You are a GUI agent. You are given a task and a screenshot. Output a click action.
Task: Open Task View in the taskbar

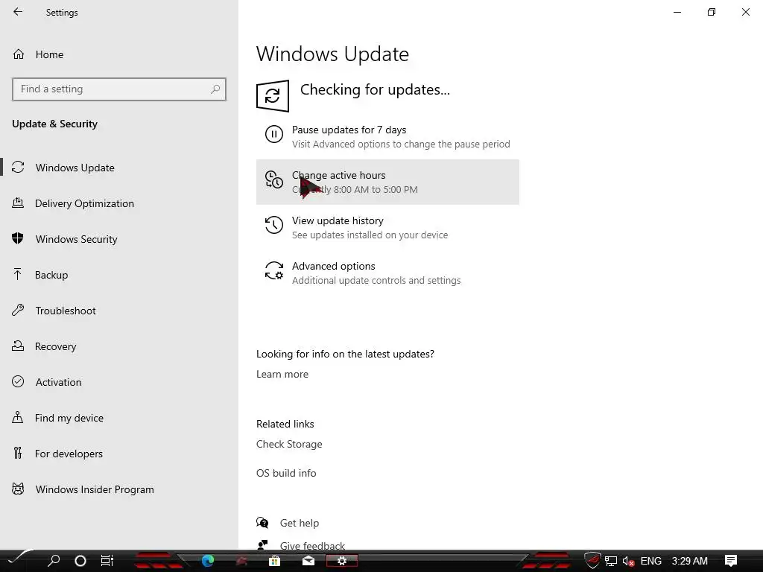tap(107, 561)
